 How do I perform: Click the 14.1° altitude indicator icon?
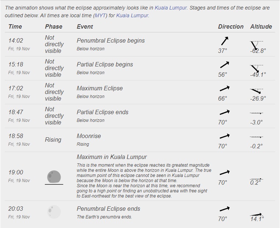pyautogui.click(x=256, y=214)
